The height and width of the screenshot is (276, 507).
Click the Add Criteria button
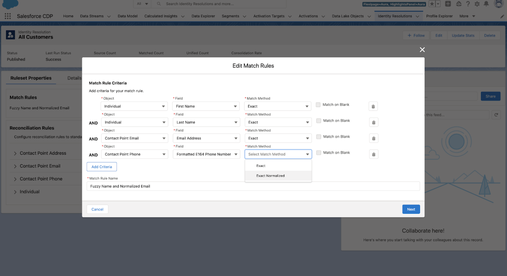(x=102, y=167)
